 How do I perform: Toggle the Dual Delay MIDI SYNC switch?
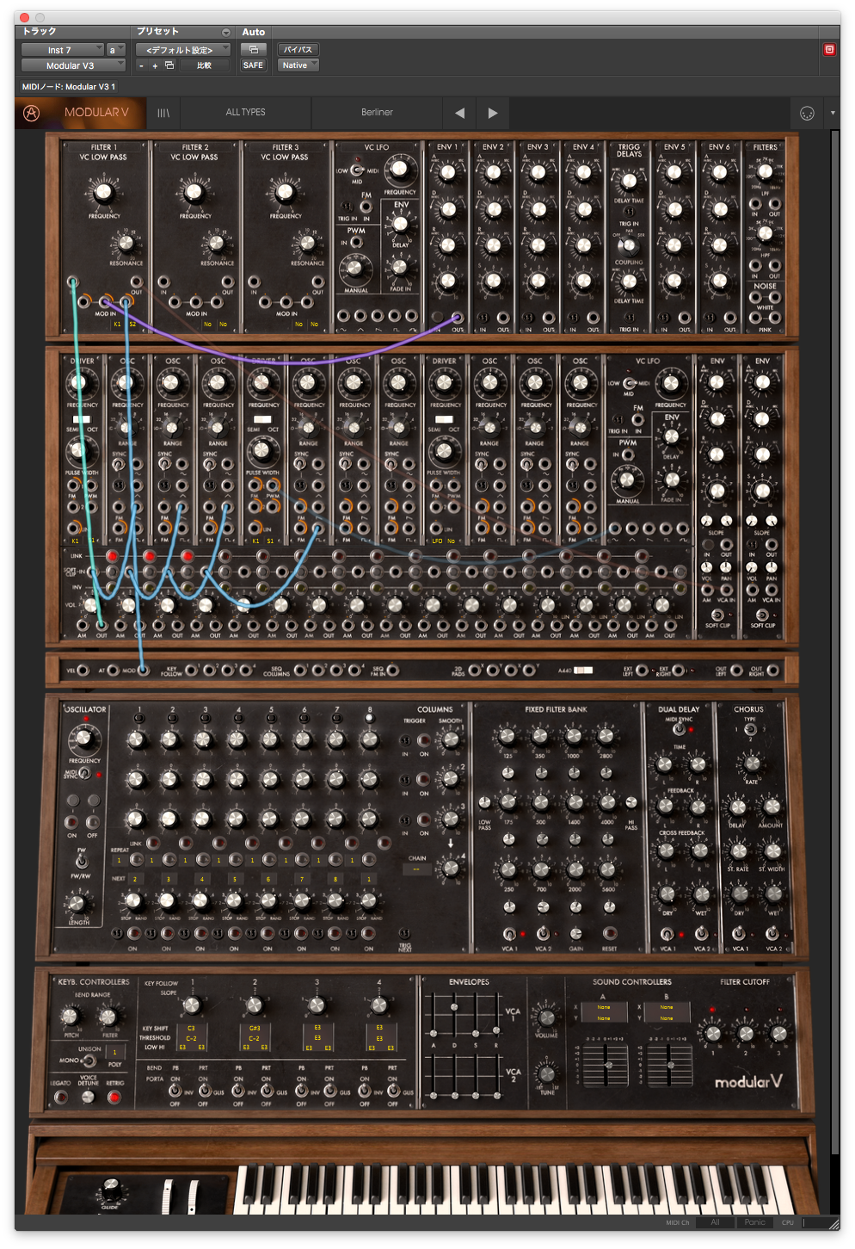tap(680, 729)
